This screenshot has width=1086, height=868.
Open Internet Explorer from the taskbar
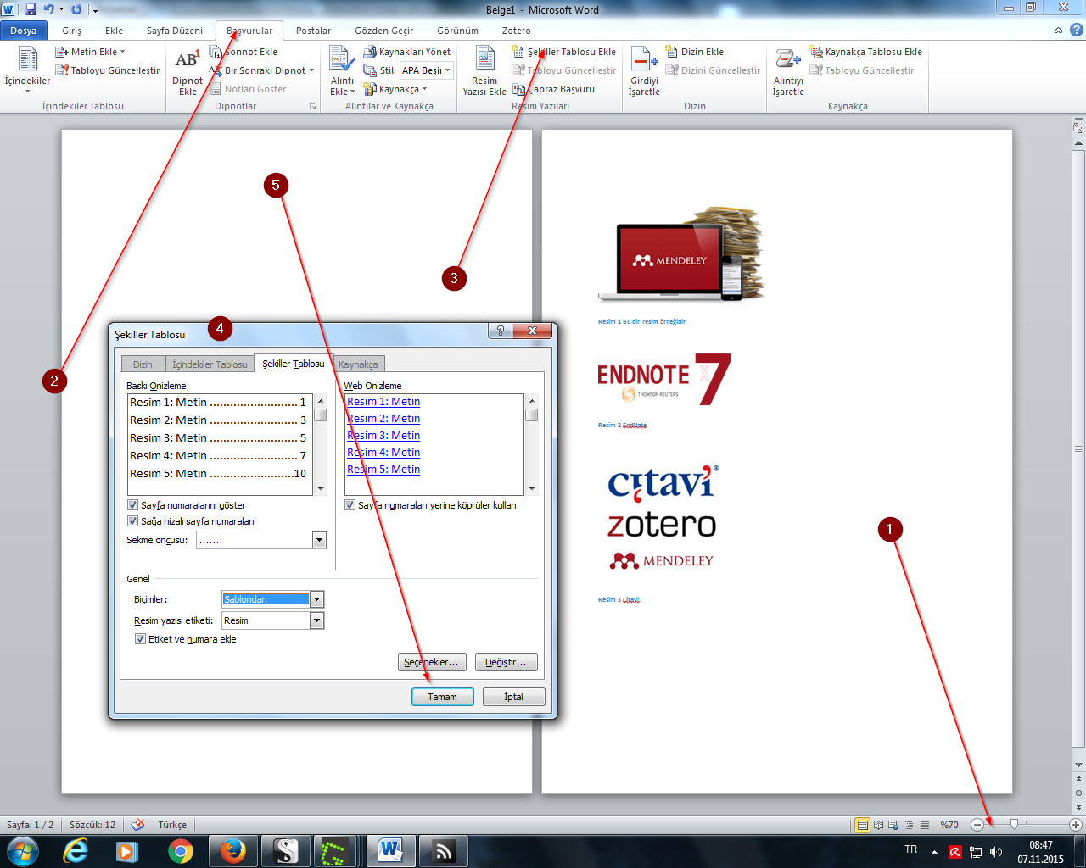[76, 850]
